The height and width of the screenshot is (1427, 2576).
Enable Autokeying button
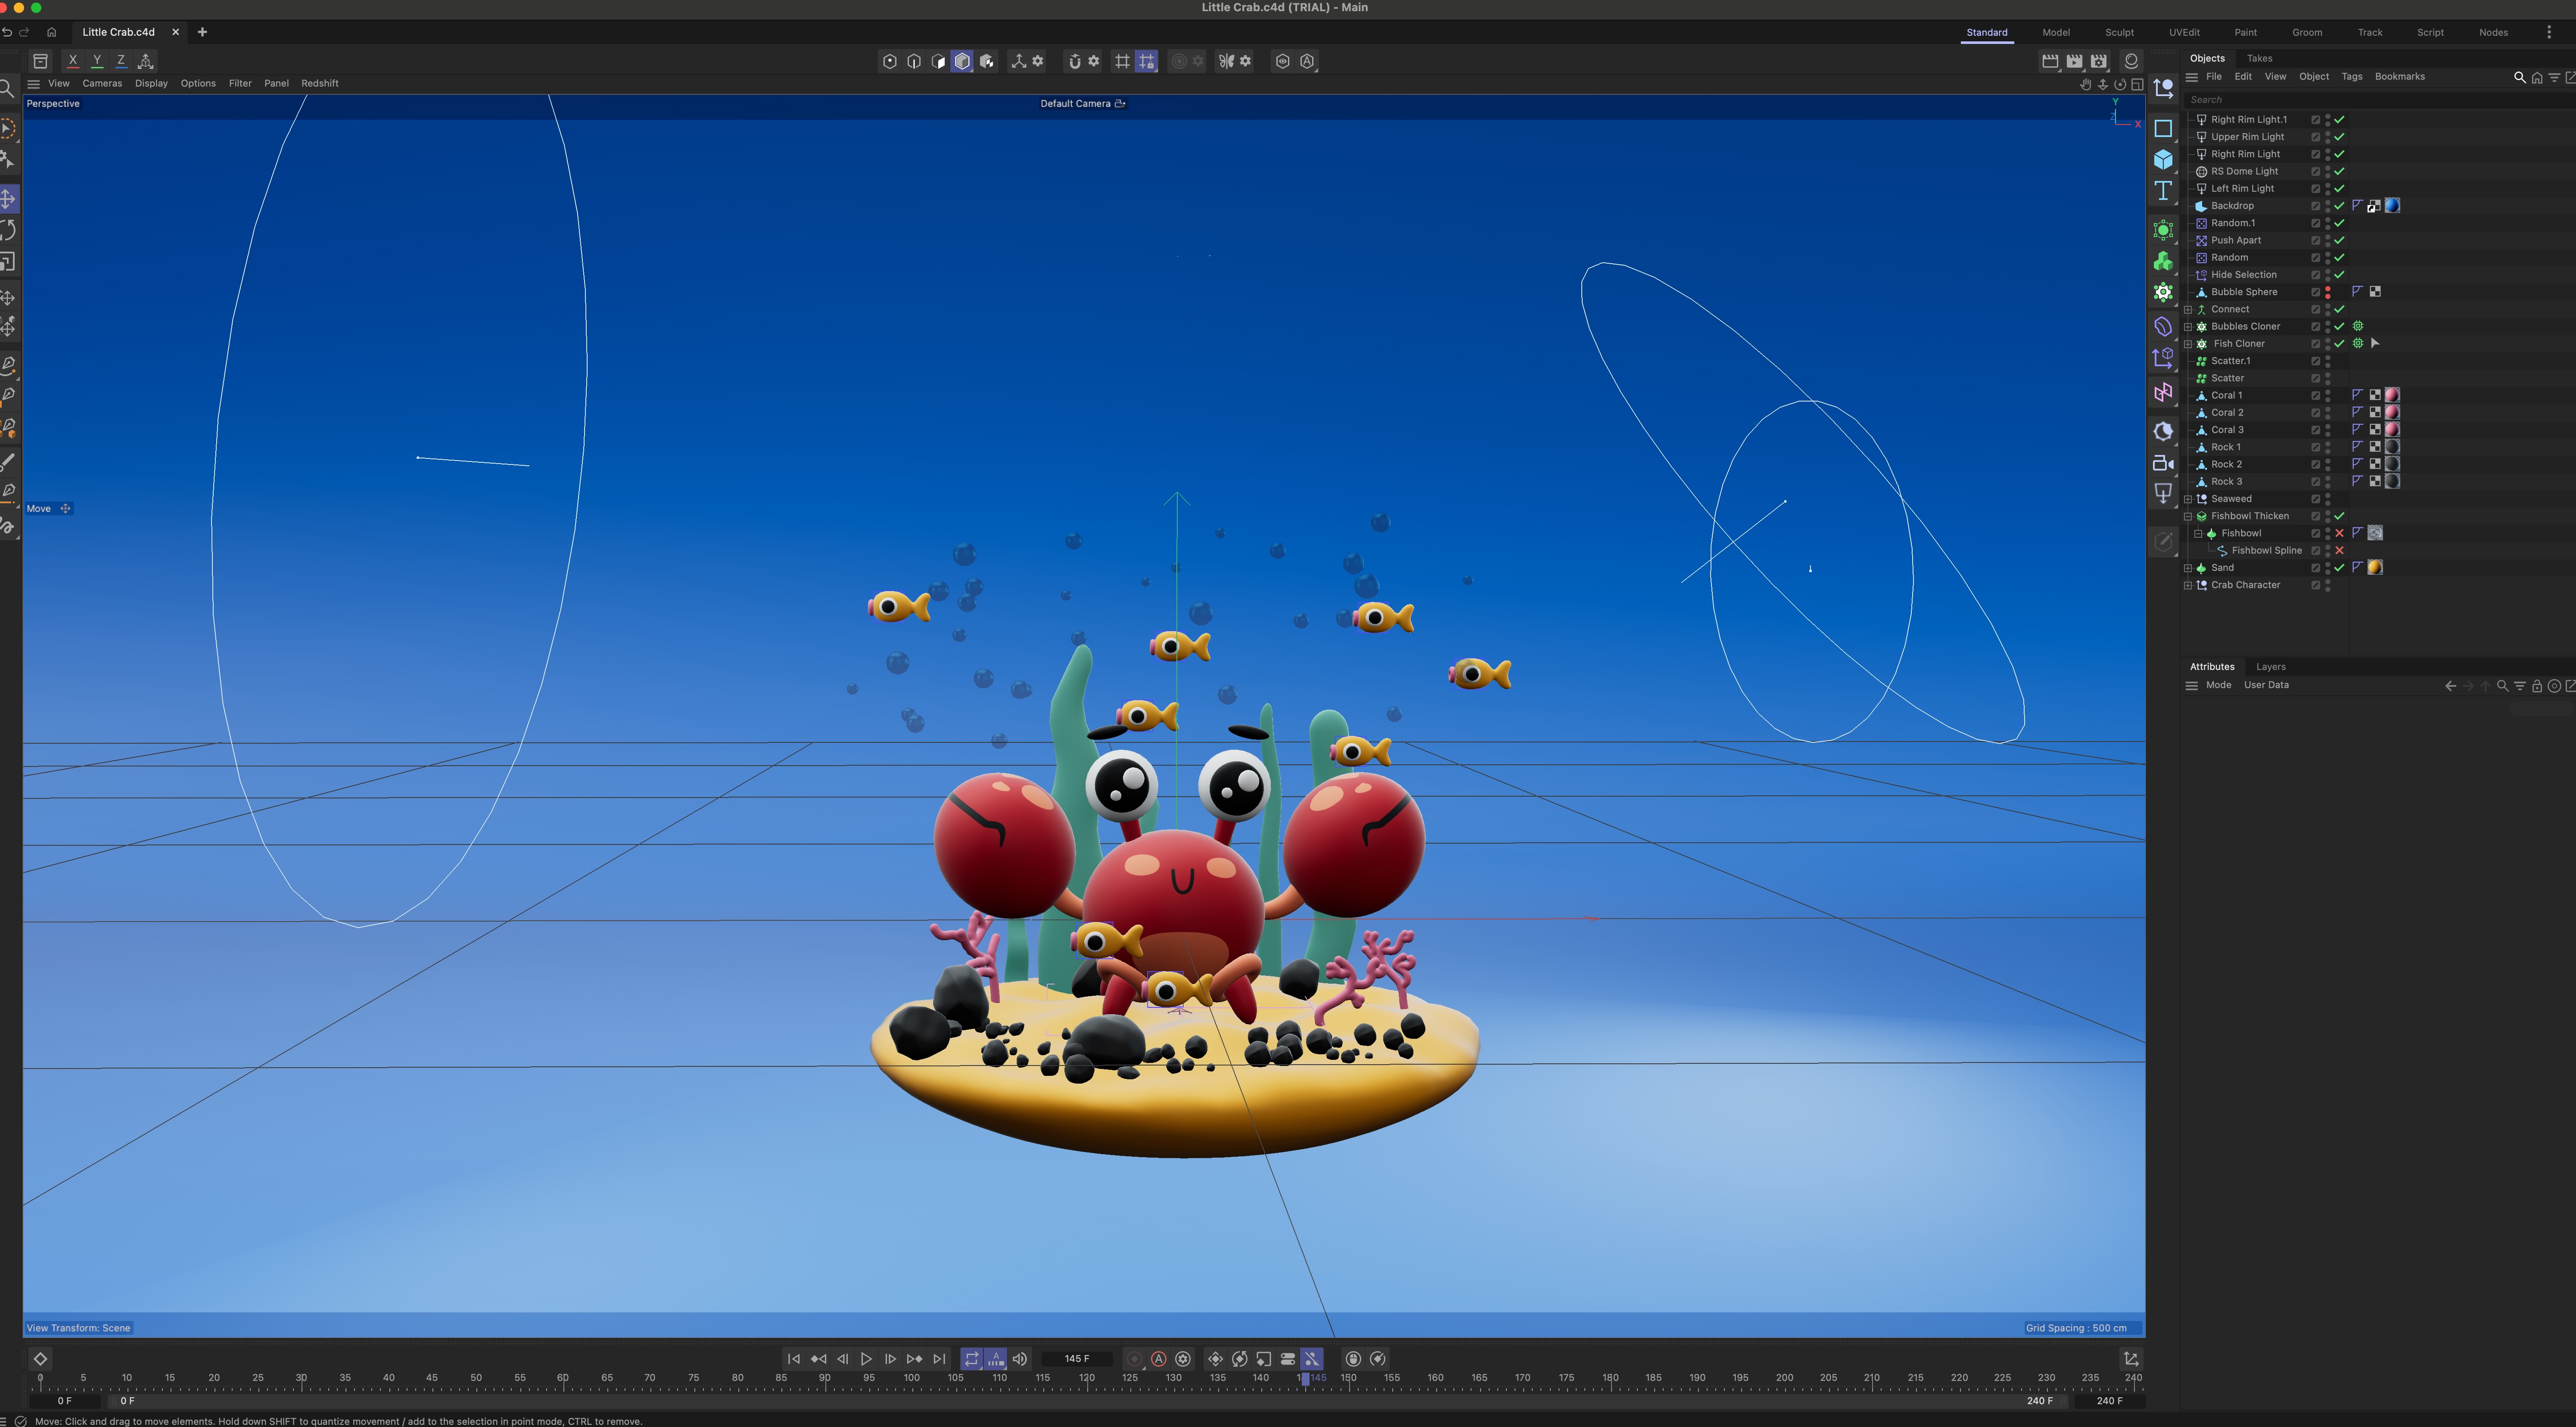point(1159,1358)
